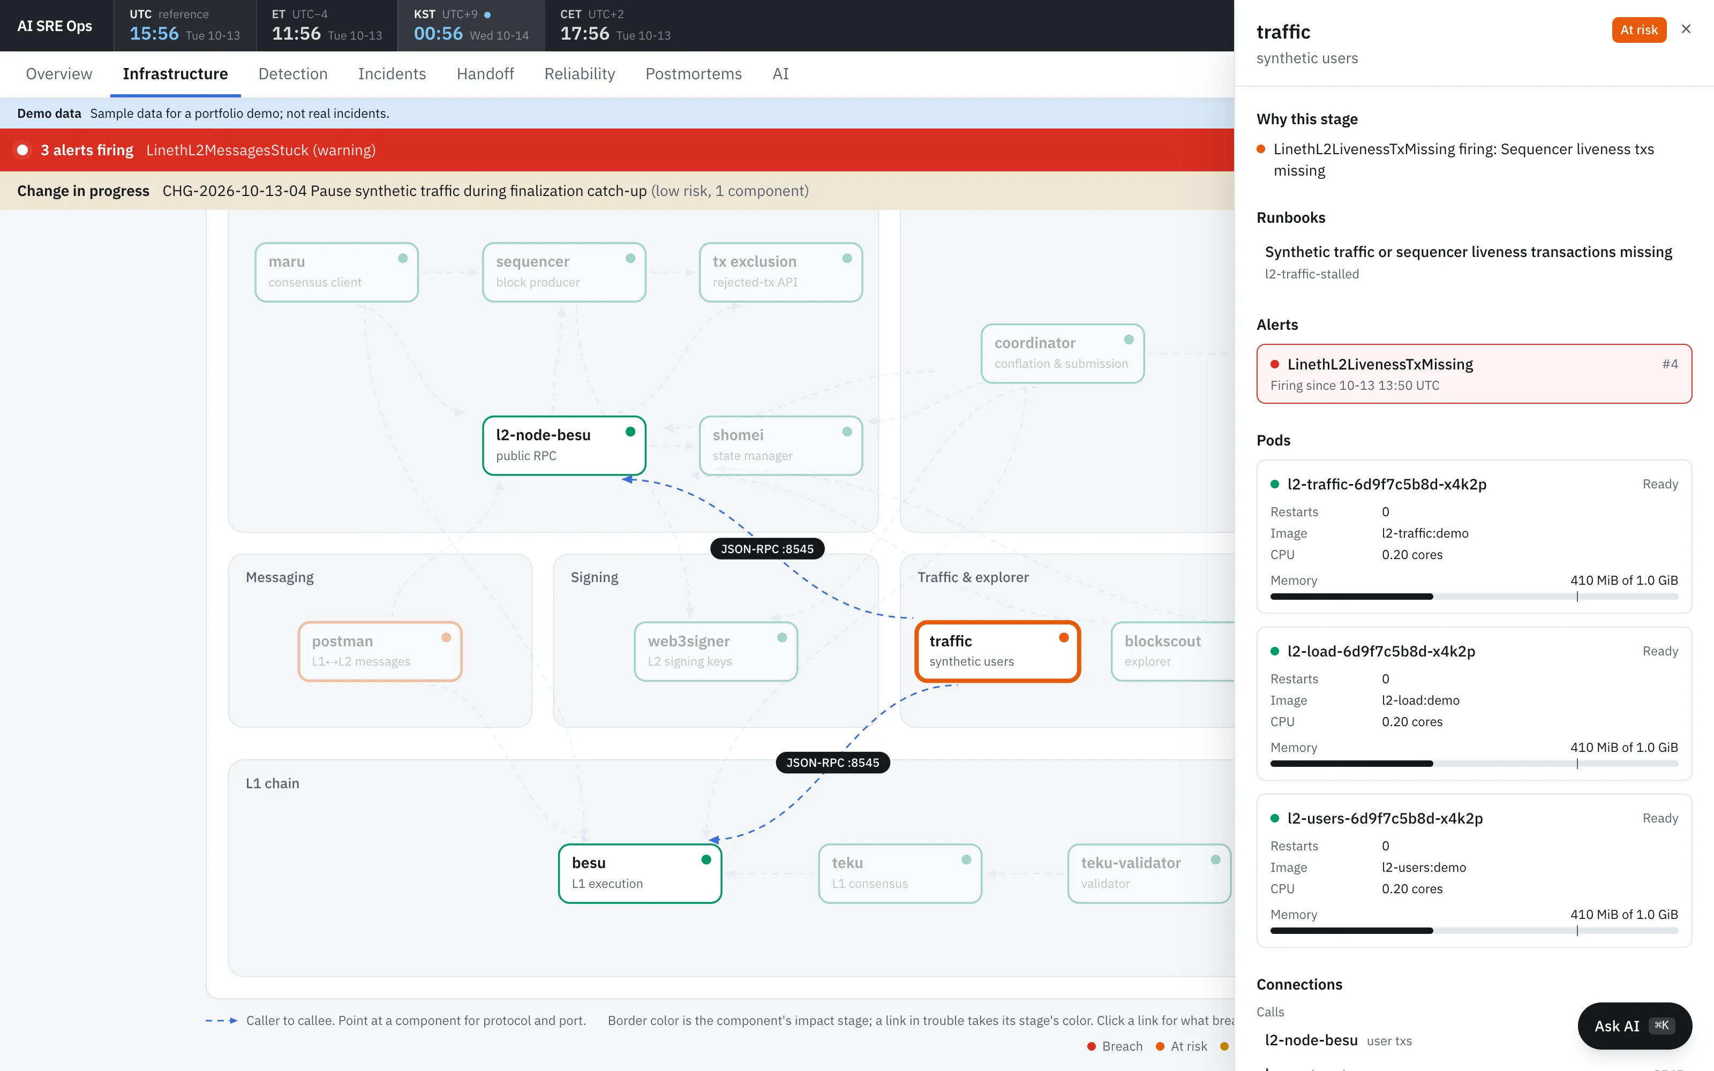1714x1071 pixels.
Task: Click the KST UTC+9 timezone clock
Action: click(x=471, y=26)
